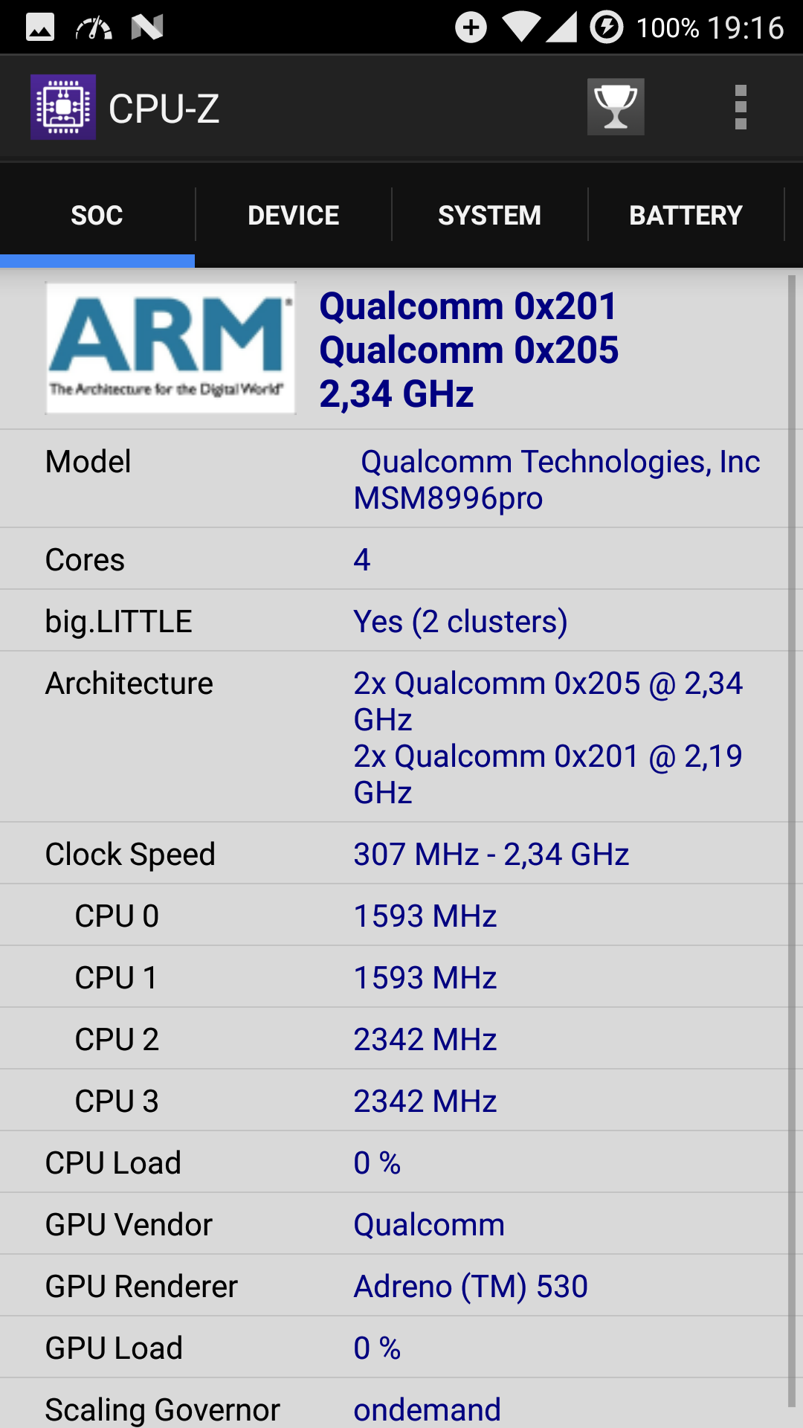
Task: Tap the Scaling Governor ondemand row
Action: (x=394, y=1404)
